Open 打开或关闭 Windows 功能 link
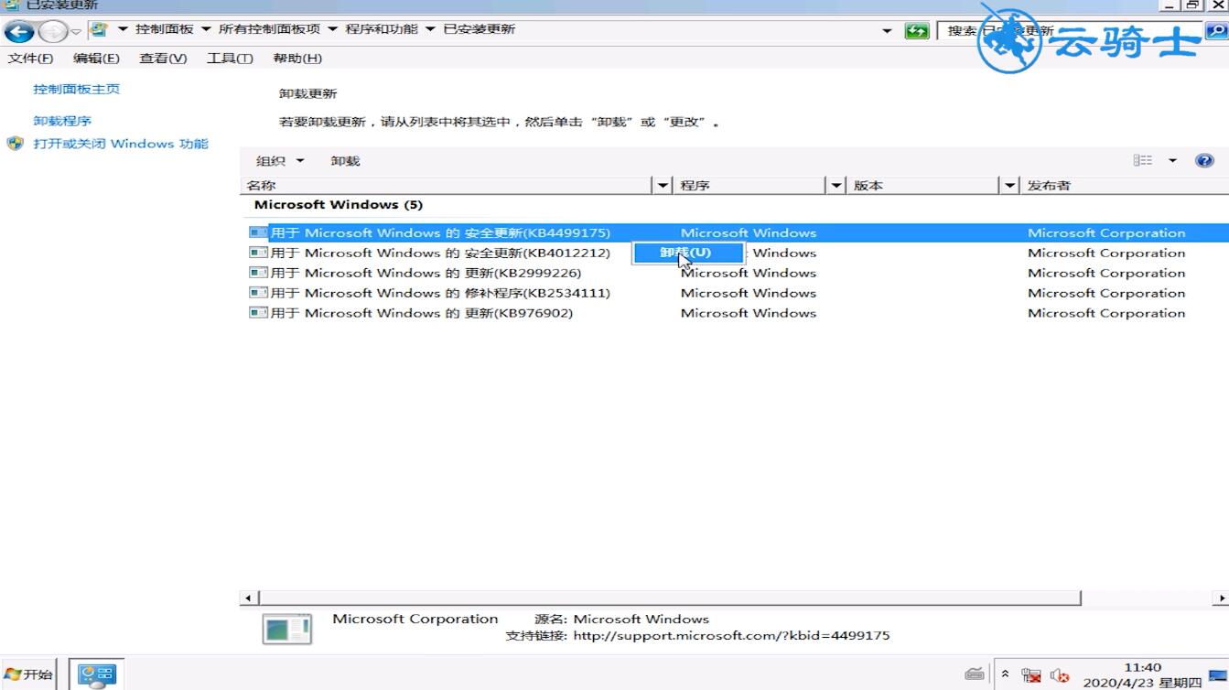 click(x=121, y=144)
